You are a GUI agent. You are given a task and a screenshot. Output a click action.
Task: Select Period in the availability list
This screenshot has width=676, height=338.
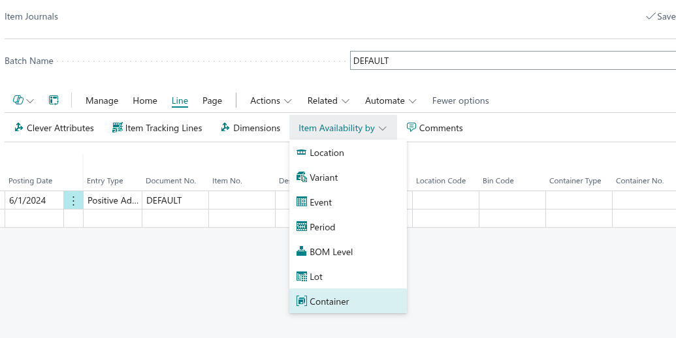322,227
